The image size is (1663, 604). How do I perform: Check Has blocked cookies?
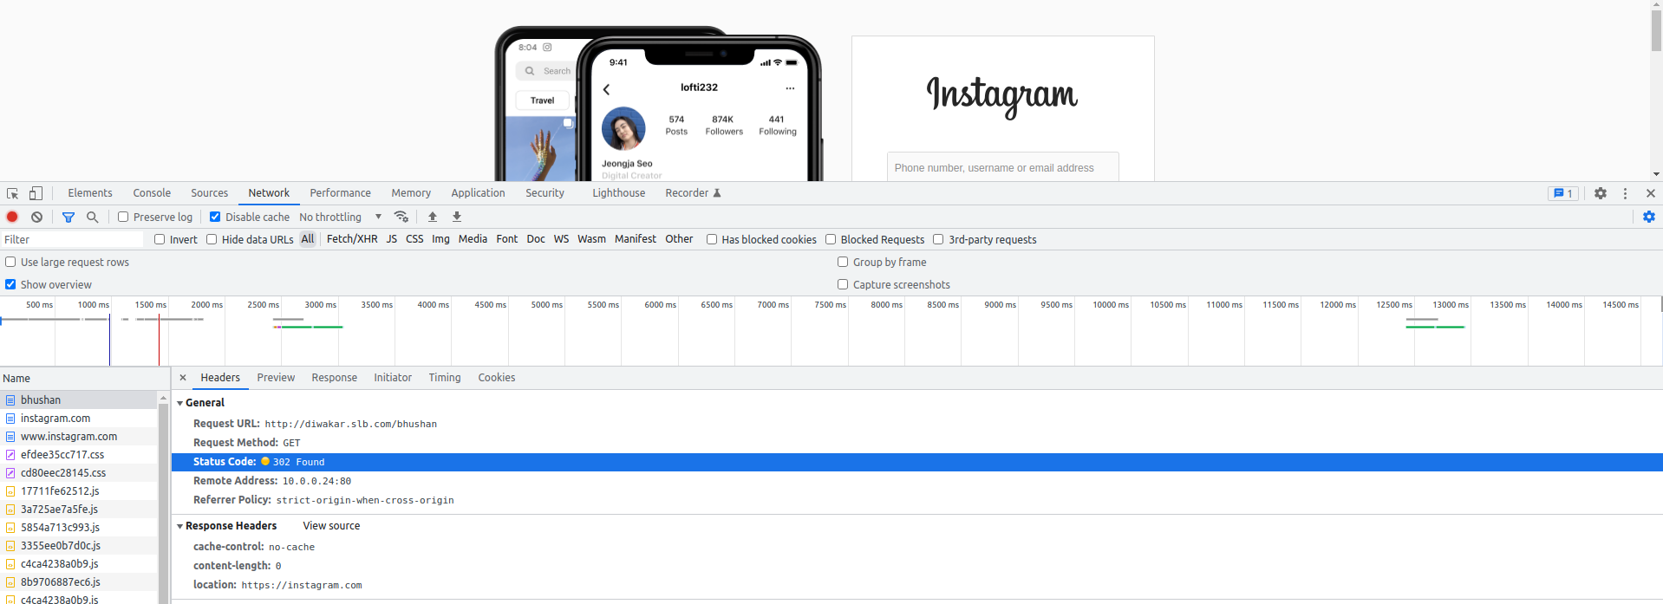click(x=712, y=239)
